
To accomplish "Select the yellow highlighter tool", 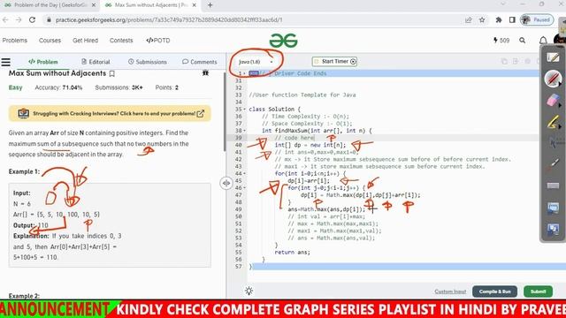I will [552, 122].
